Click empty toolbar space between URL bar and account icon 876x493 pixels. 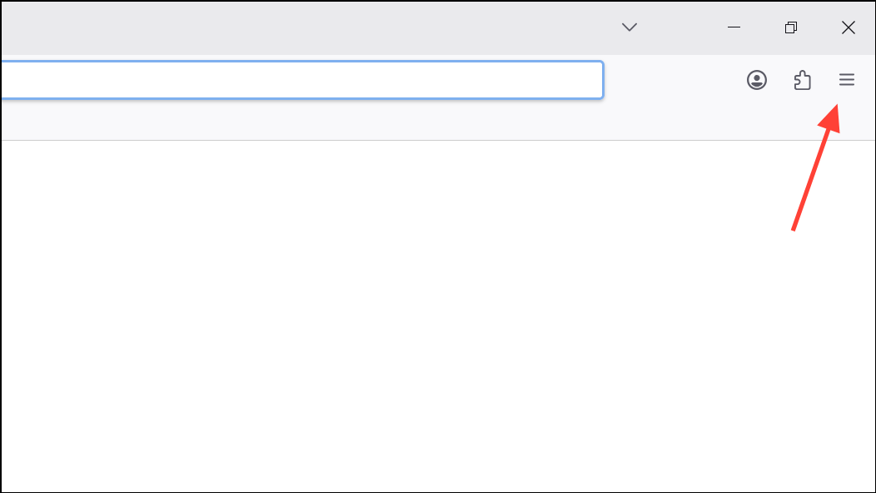coord(674,80)
